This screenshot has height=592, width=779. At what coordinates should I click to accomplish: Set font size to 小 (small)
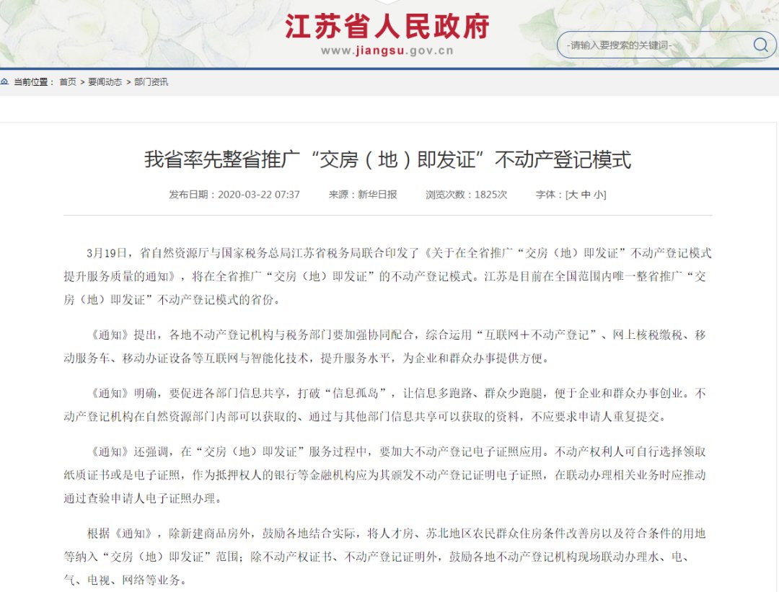click(598, 195)
